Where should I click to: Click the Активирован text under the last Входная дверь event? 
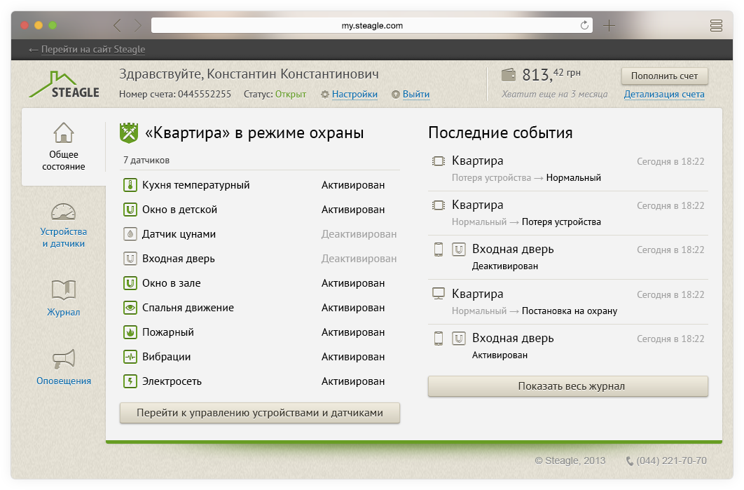500,355
